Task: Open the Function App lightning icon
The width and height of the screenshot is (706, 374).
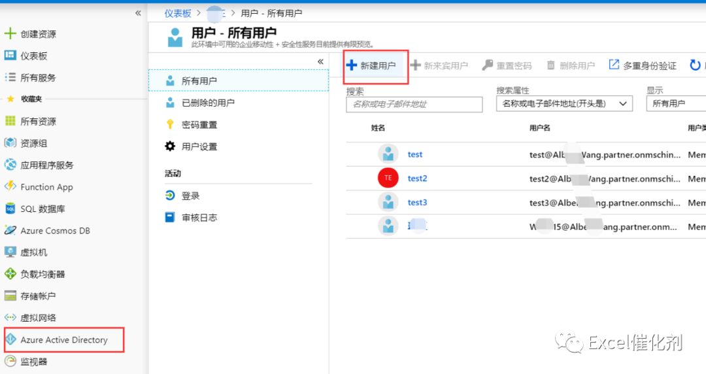Action: 10,186
